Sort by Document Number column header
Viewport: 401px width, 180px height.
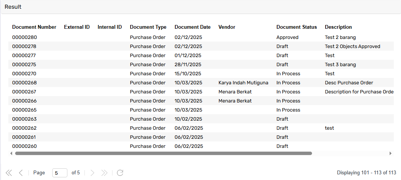pyautogui.click(x=34, y=27)
